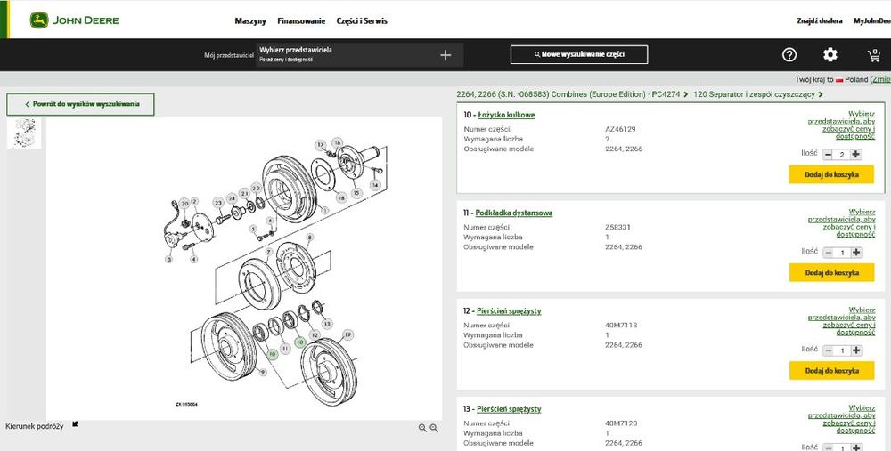The height and width of the screenshot is (451, 891).
Task: Open the Wybierz przedstawiciela selector
Action: [360, 55]
